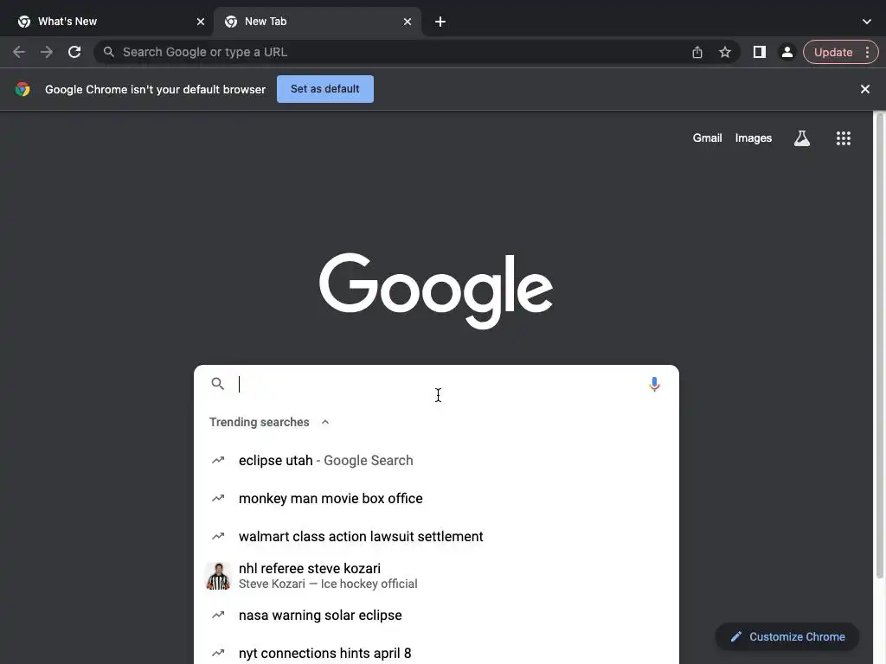Bookmark this tab with the star icon

725,52
